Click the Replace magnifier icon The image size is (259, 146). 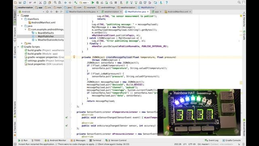(x=60, y=2)
